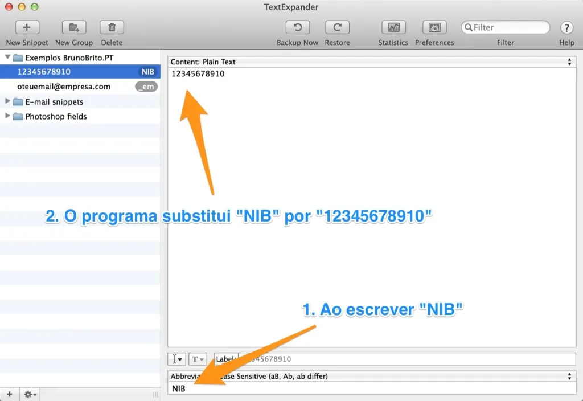This screenshot has height=401, width=583.
Task: Zoom the TextExpander window with green button
Action: point(34,7)
